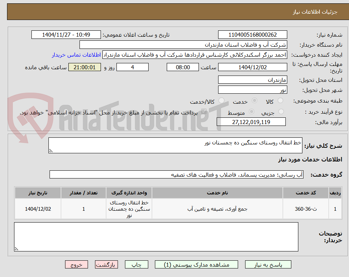Select the کالا radio button
349x277 pixels.
pyautogui.click(x=281, y=101)
